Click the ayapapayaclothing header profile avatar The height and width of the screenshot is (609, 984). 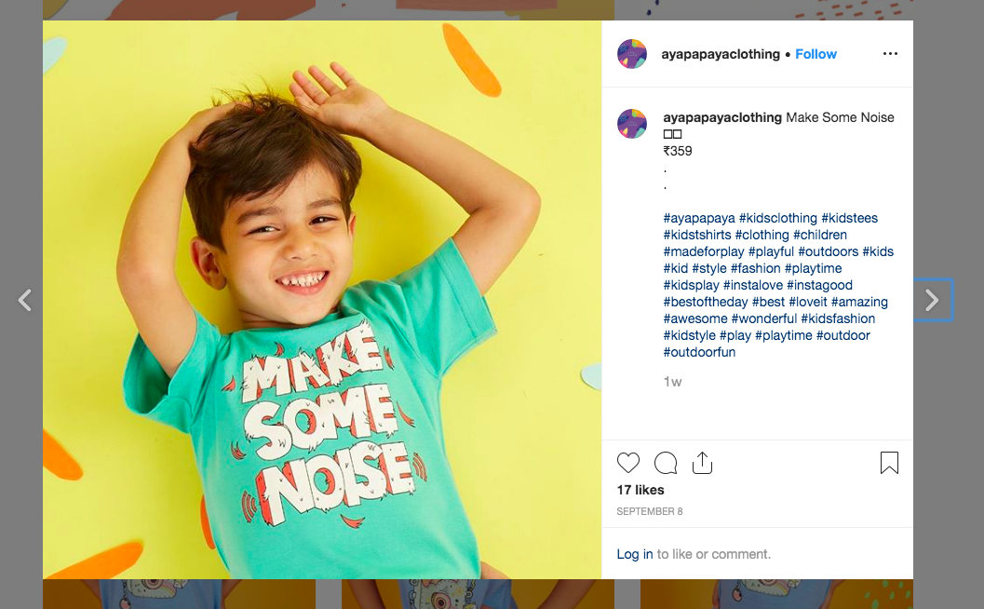[x=632, y=54]
